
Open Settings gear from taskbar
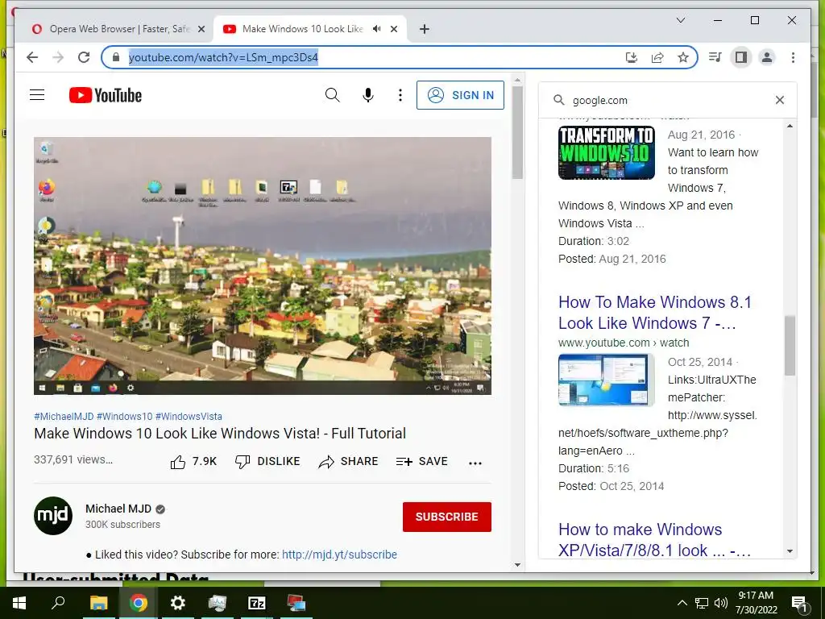(x=178, y=603)
